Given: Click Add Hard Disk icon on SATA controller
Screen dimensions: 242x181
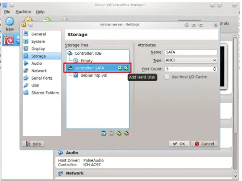Looking at the screenshot, I should pyautogui.click(x=126, y=68).
